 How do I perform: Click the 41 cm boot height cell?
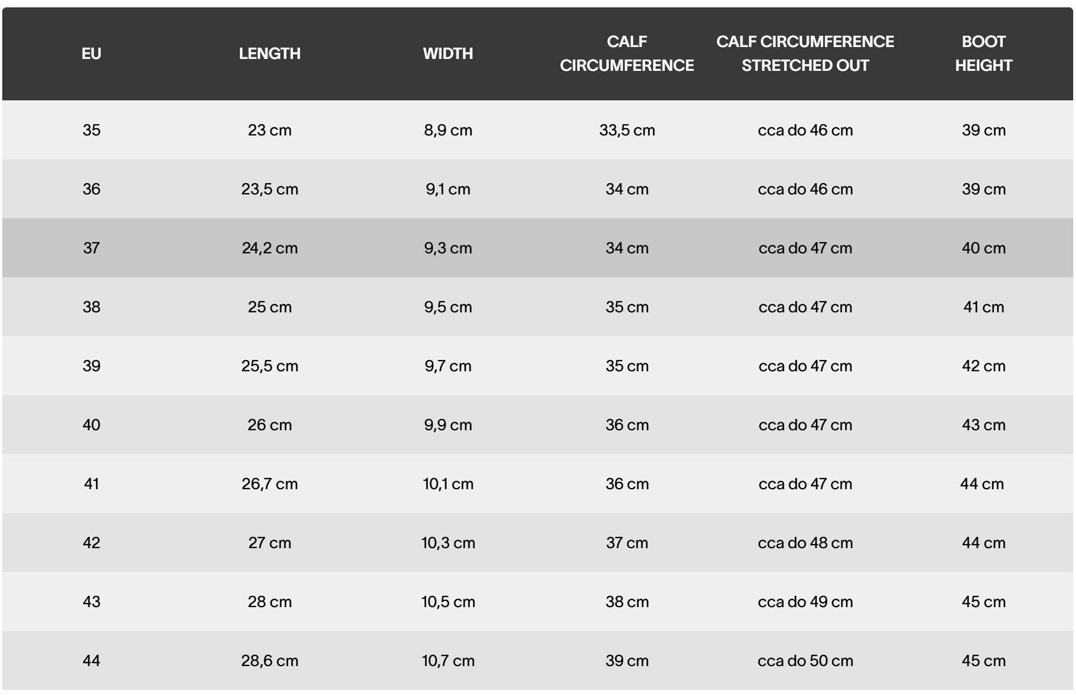point(983,307)
